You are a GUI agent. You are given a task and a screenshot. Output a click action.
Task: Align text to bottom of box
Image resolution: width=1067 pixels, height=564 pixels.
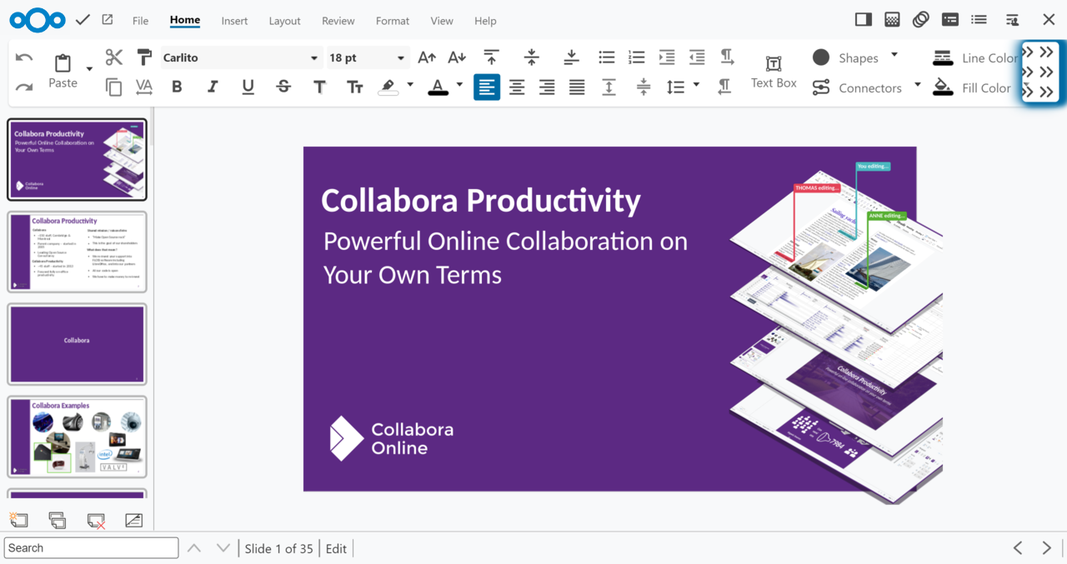coord(571,57)
